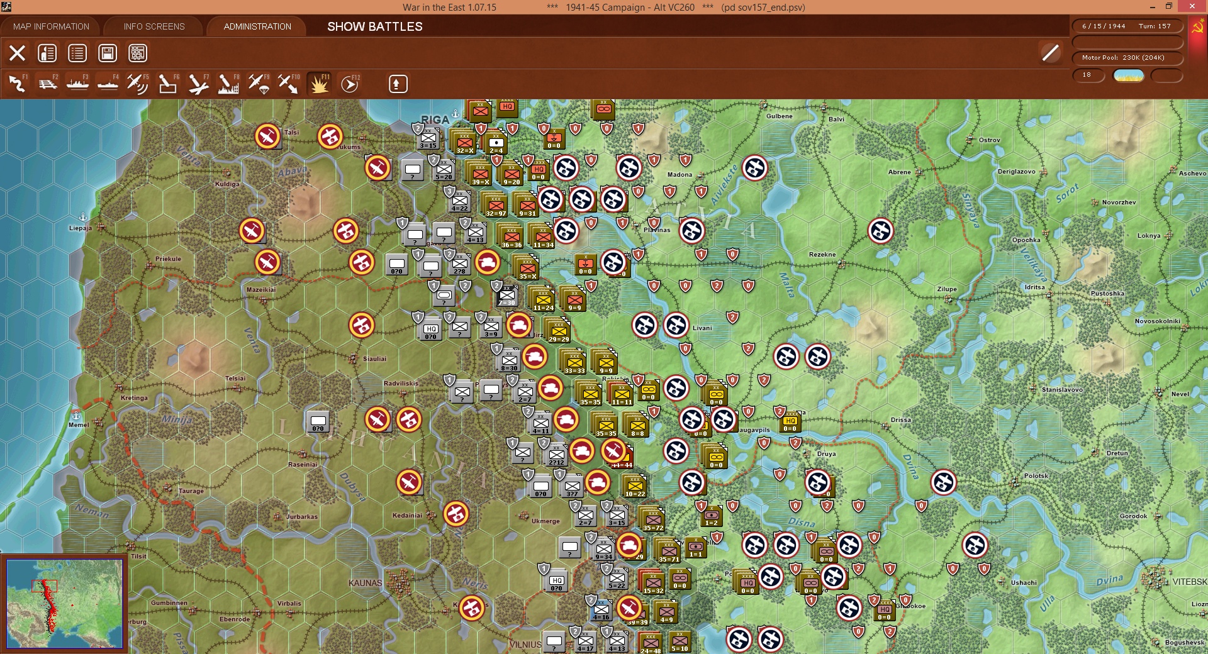The width and height of the screenshot is (1208, 654).
Task: Select the Soviet unit labeled 35=72
Action: [652, 519]
